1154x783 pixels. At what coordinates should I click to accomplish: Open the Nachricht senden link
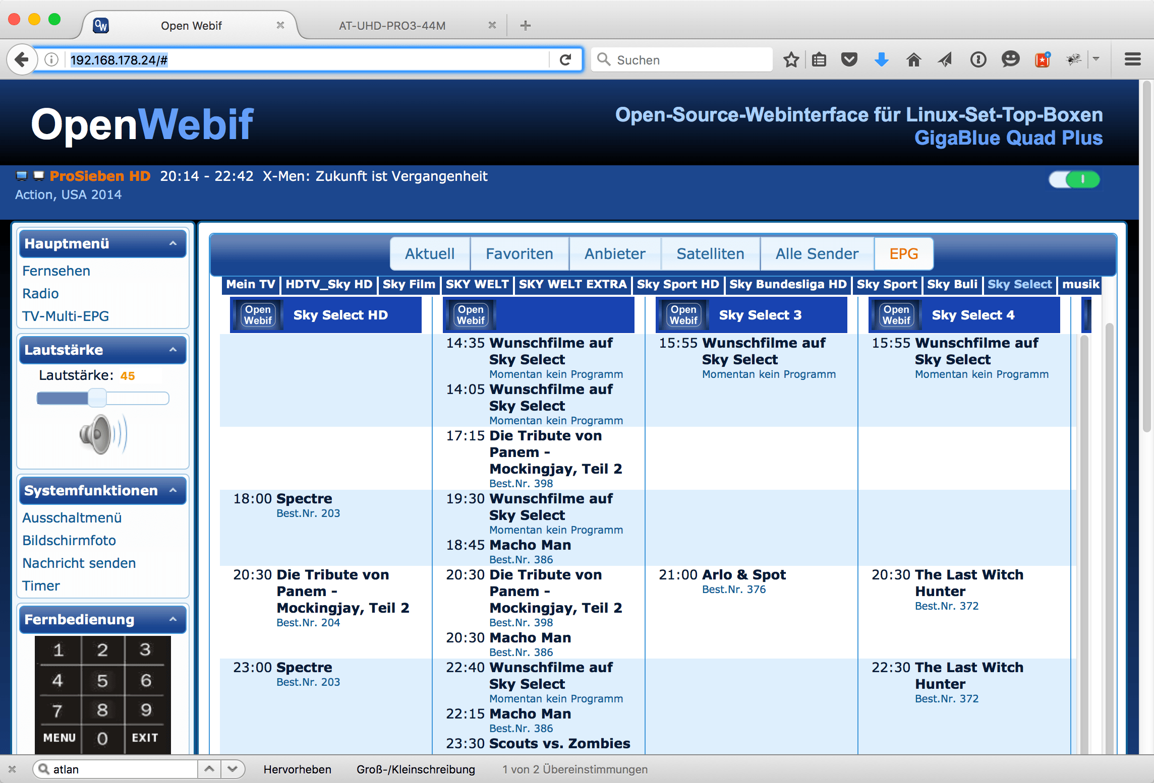pos(79,563)
